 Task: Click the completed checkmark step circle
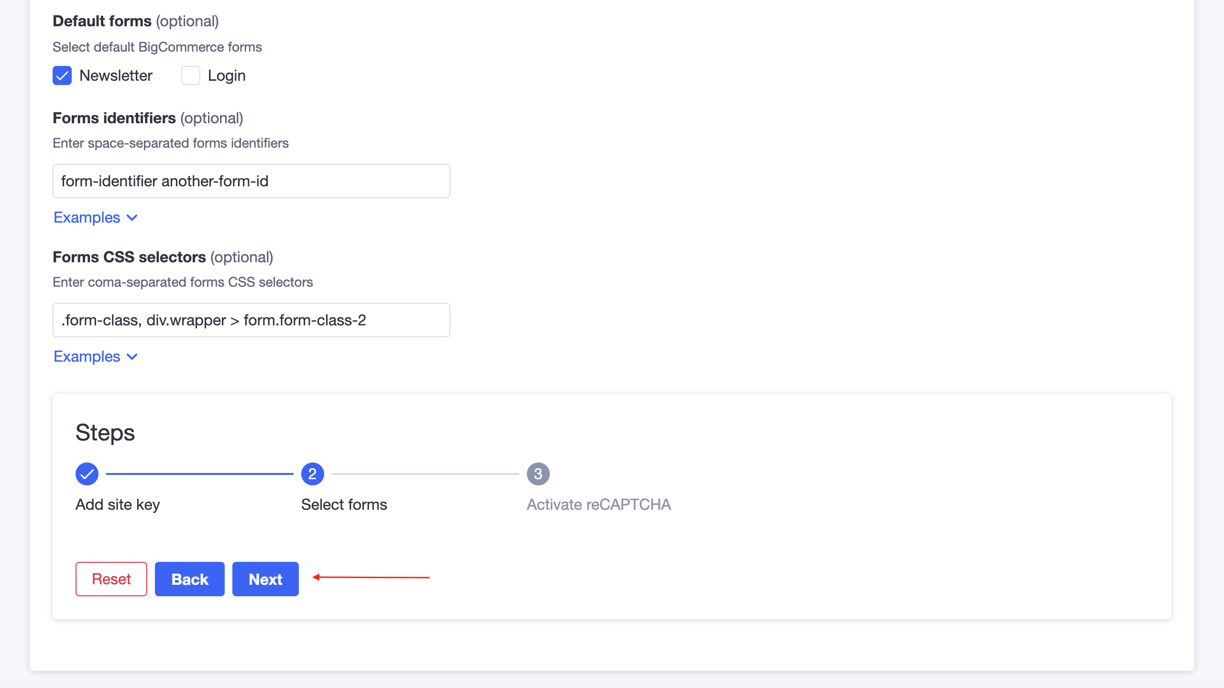87,474
